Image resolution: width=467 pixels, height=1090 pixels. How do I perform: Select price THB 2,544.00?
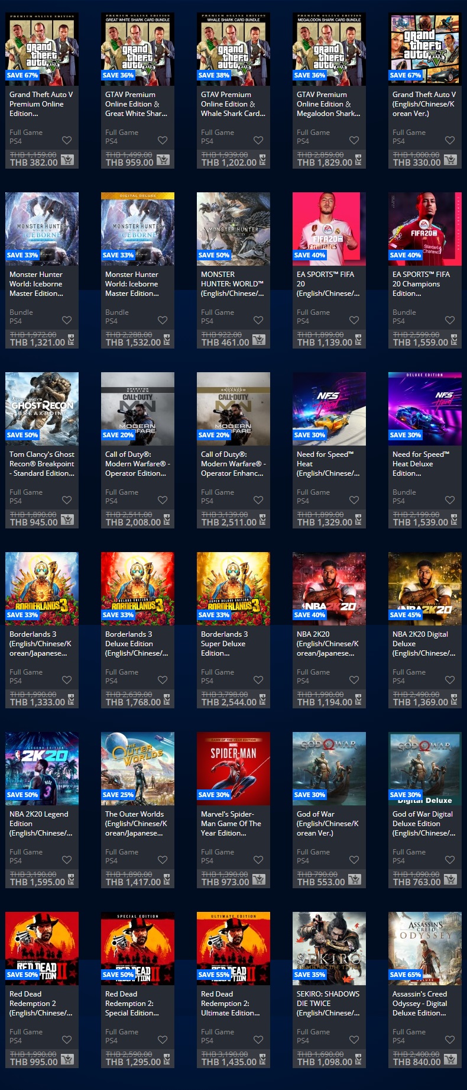click(229, 702)
